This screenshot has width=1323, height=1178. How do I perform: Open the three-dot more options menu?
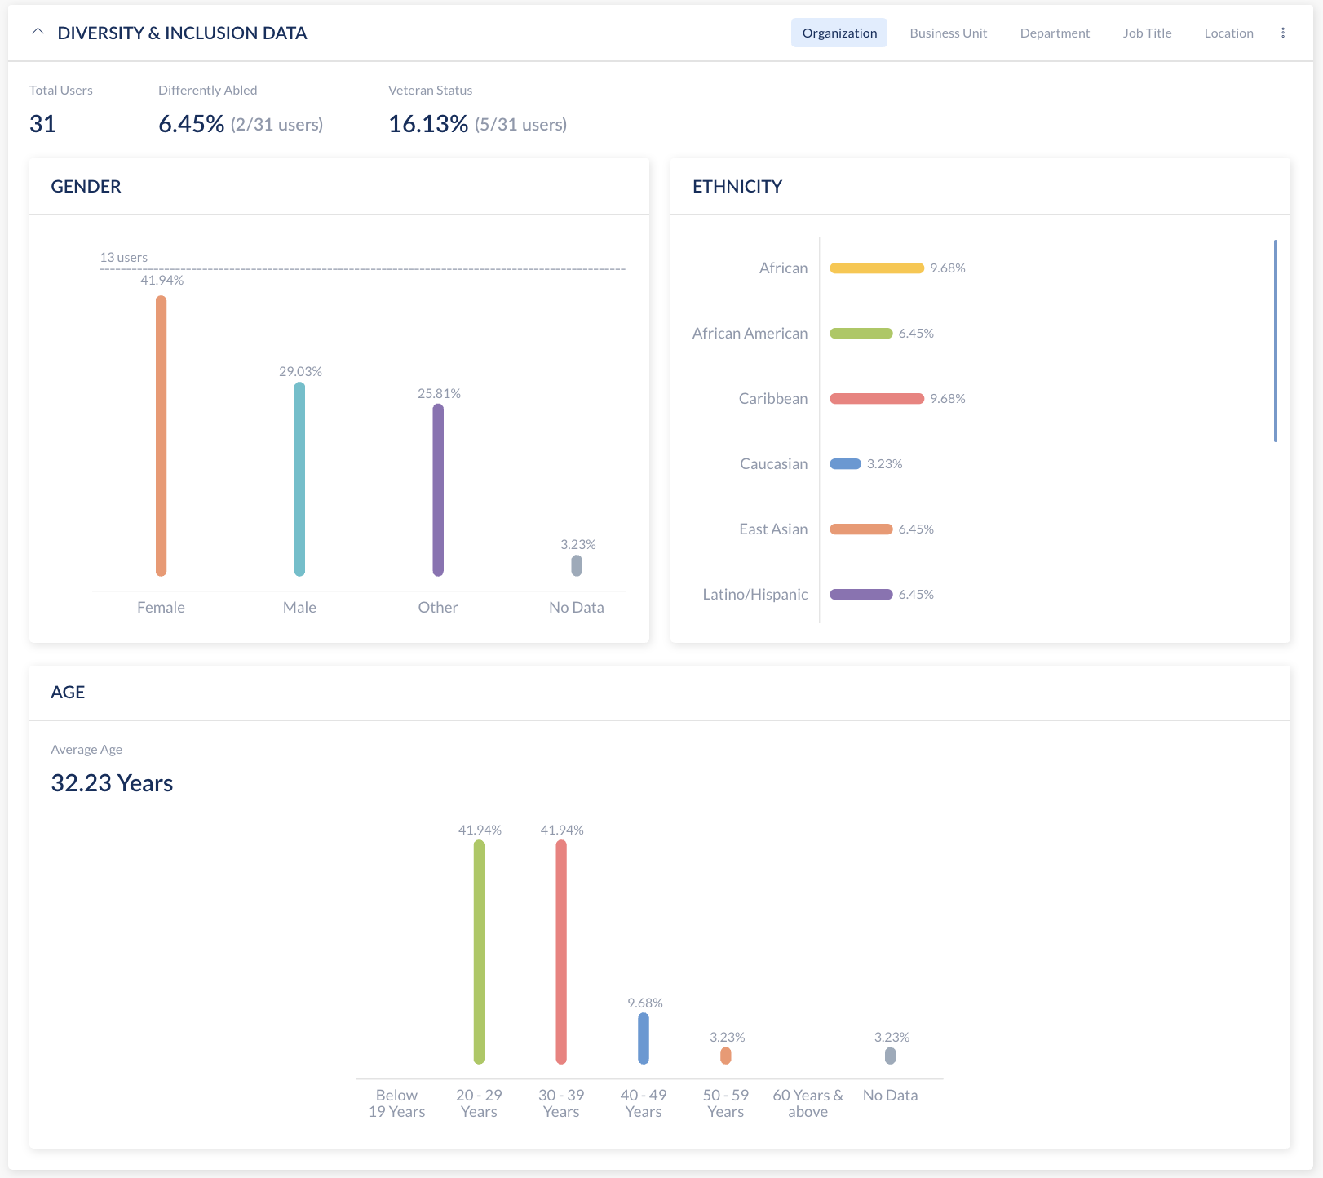[x=1283, y=33]
